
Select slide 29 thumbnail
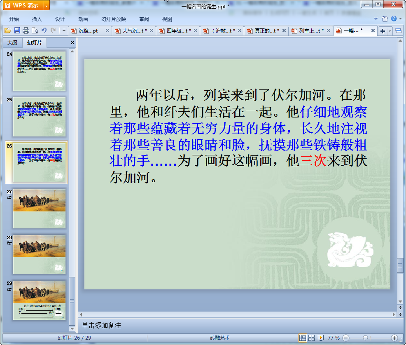tap(40, 300)
